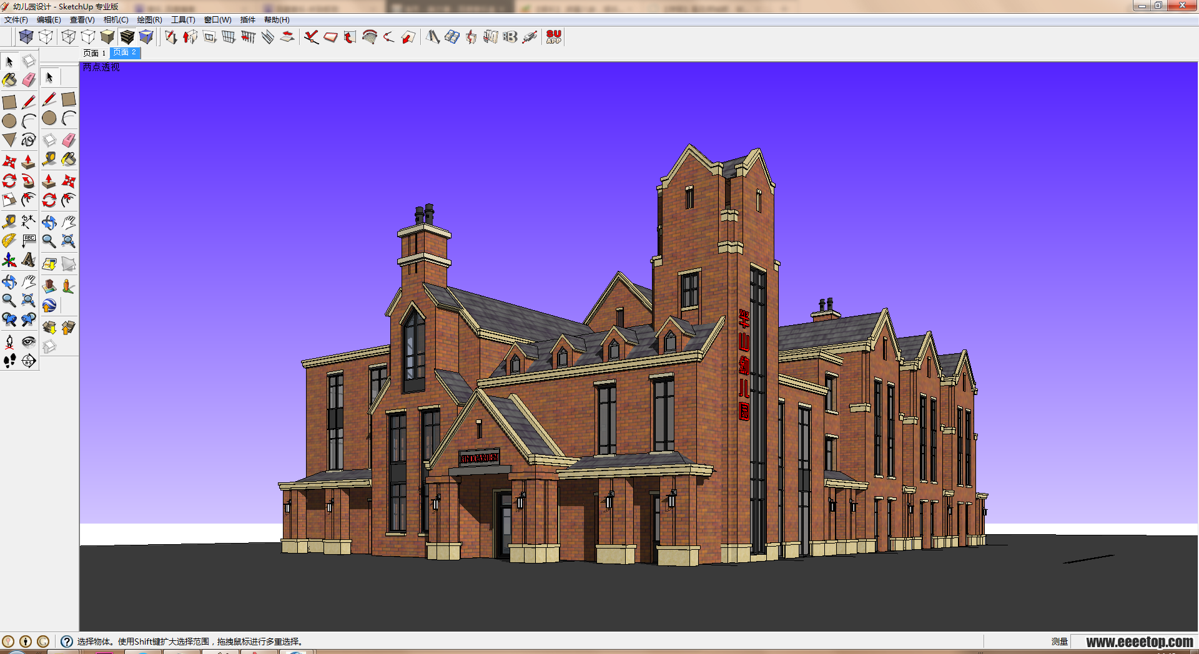Click the Make Component icon beside Select
The height and width of the screenshot is (654, 1199).
click(x=29, y=61)
